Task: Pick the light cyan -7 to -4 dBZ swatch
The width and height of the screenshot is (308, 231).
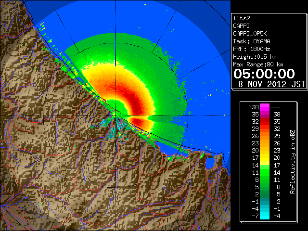Action: pyautogui.click(x=265, y=216)
